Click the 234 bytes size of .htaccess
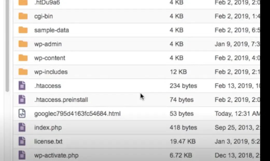This screenshot has width=270, height=161. [183, 86]
